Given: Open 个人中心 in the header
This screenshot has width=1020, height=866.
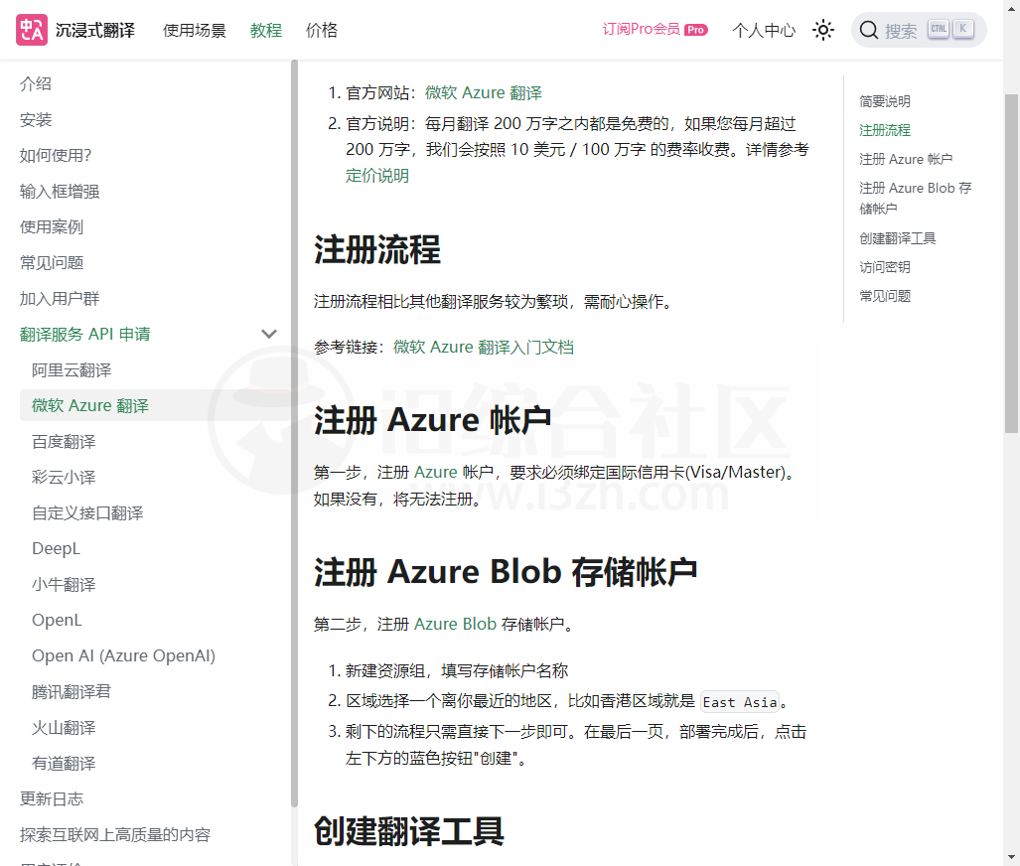Looking at the screenshot, I should (763, 30).
